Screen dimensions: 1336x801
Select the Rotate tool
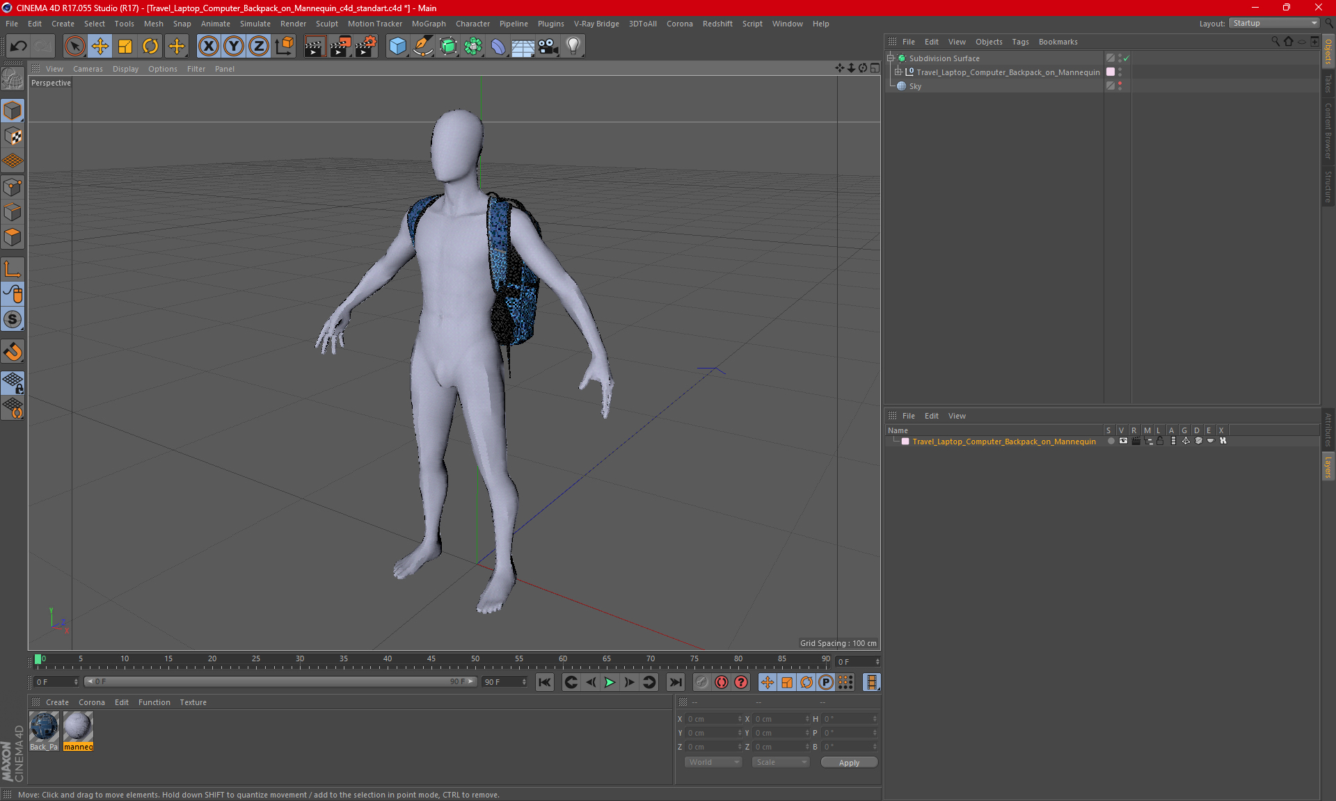coord(150,47)
